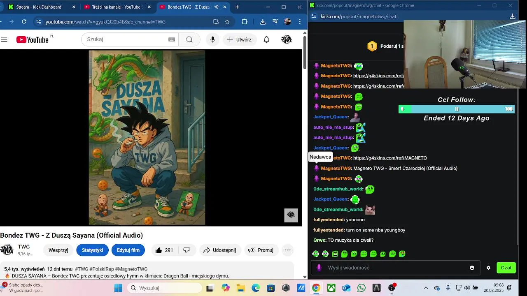527x296 pixels.
Task: Click the #MagnetoTWG hashtag
Action: tap(131, 269)
